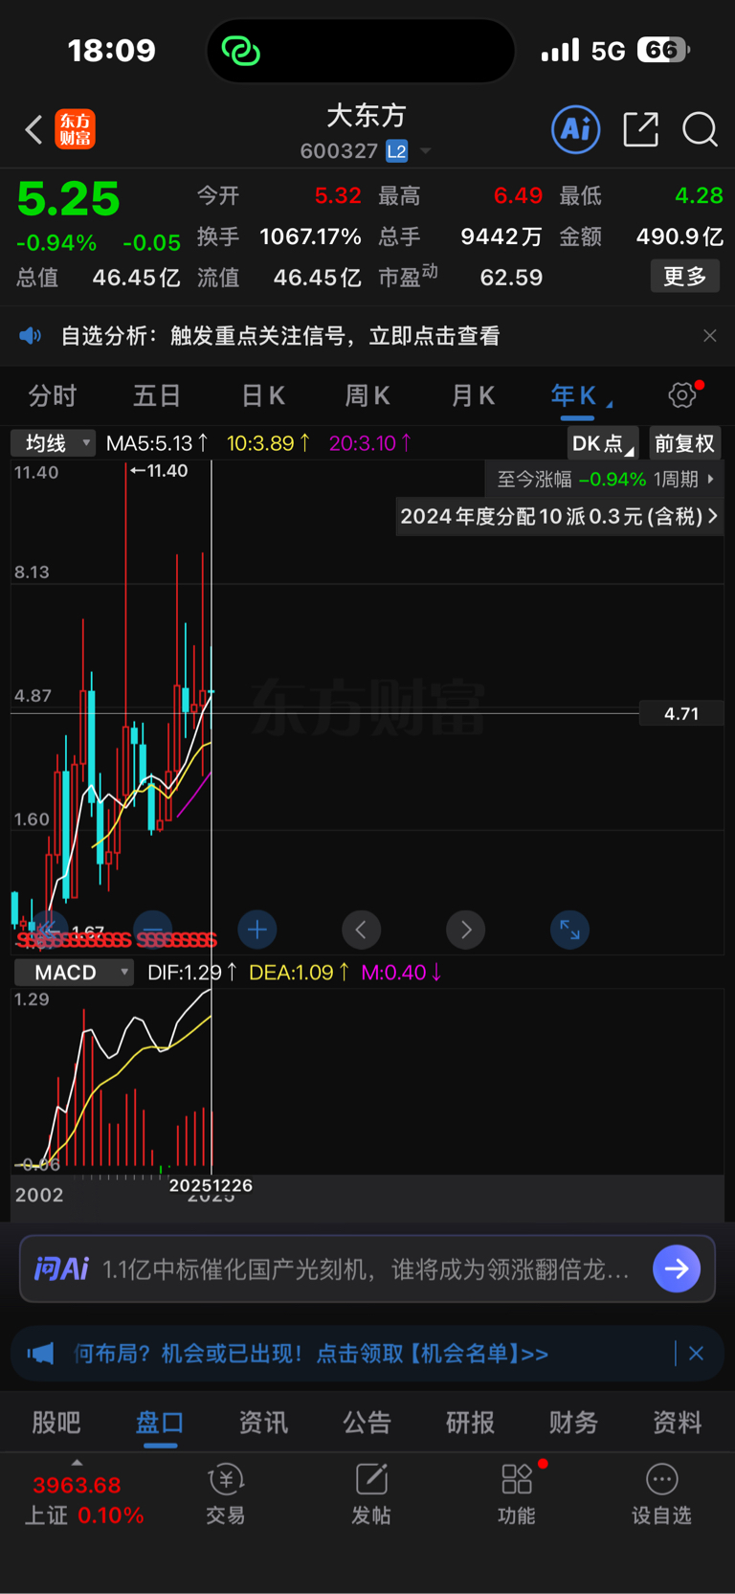Open 交易 trade icon
This screenshot has width=735, height=1594.
(226, 1493)
